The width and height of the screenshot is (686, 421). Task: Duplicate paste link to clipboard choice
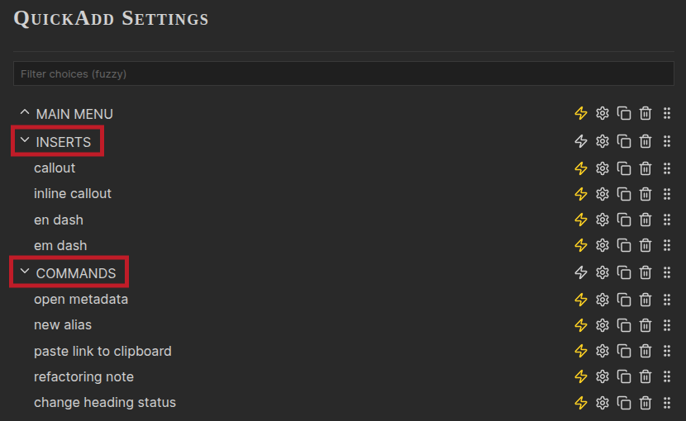(x=624, y=352)
